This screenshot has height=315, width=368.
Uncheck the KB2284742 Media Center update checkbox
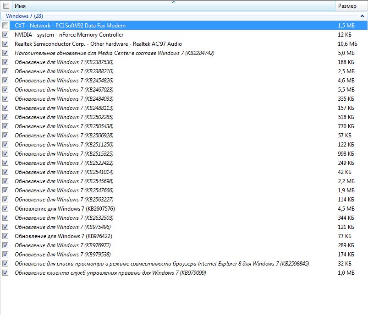(5, 53)
